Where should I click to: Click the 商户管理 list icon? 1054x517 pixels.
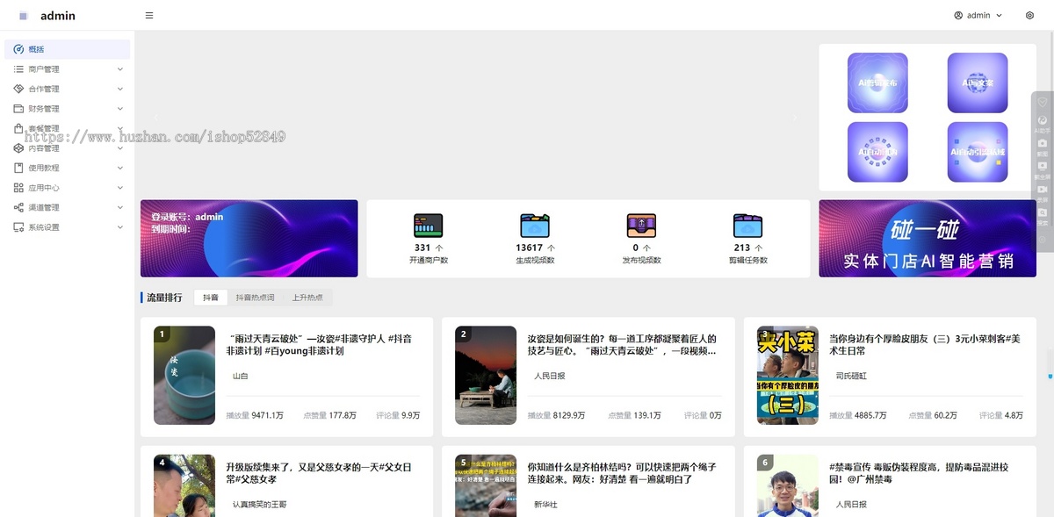18,69
